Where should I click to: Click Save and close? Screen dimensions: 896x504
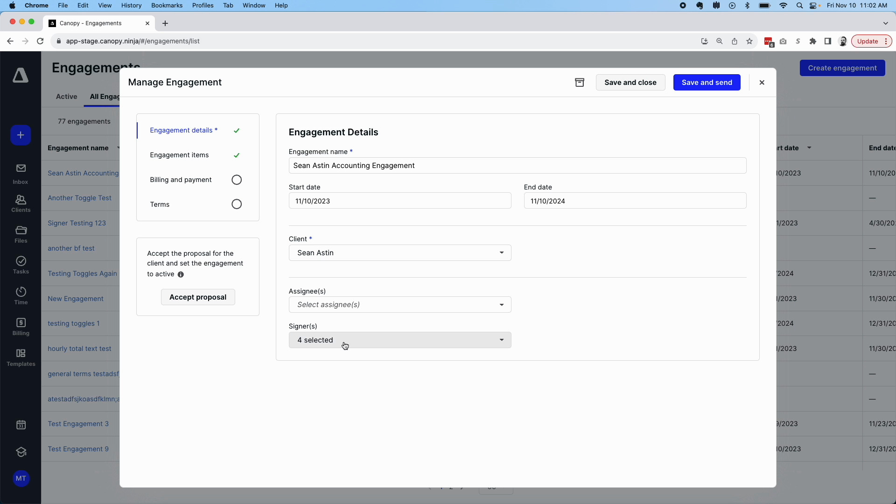point(630,83)
